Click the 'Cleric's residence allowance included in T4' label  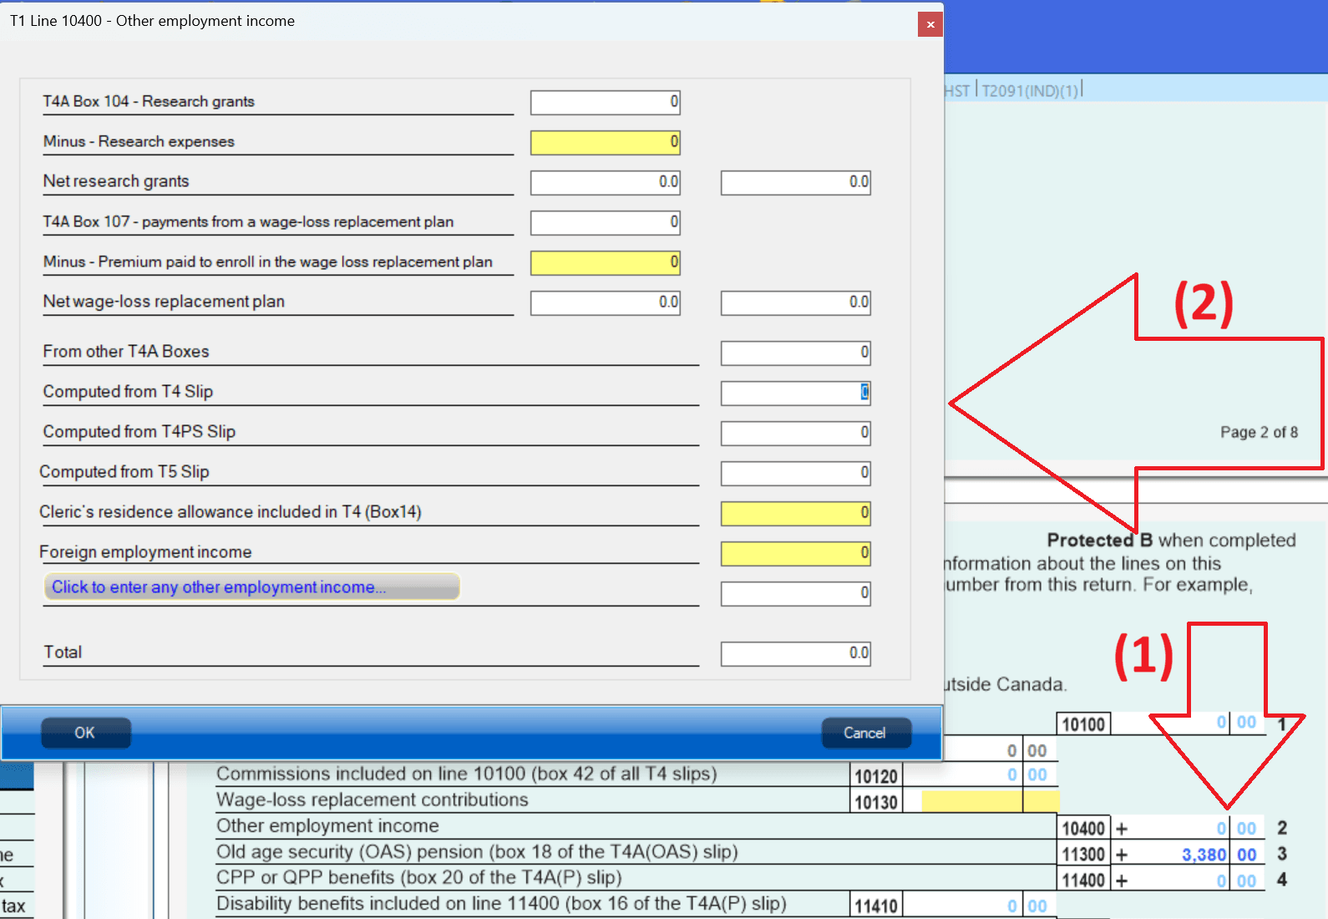pyautogui.click(x=231, y=512)
